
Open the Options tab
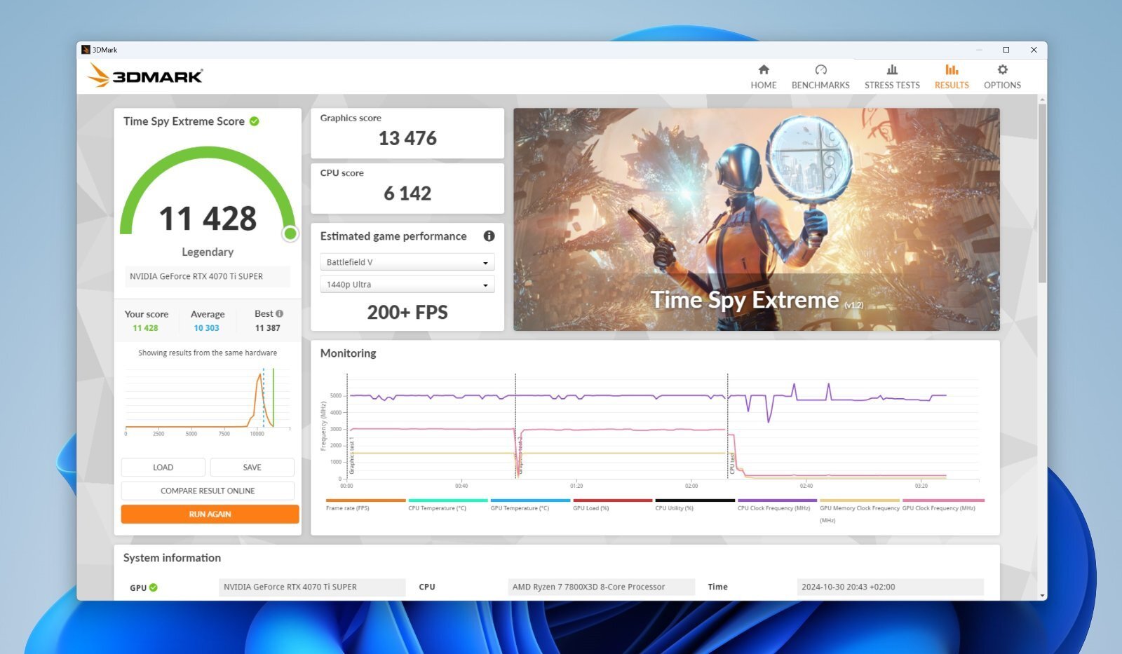[x=1002, y=76]
